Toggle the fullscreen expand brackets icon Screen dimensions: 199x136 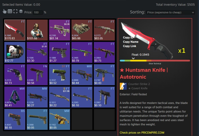point(15,12)
